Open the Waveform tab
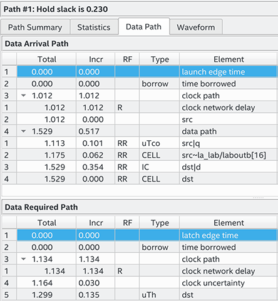This screenshot has width=278, height=301. (x=196, y=27)
